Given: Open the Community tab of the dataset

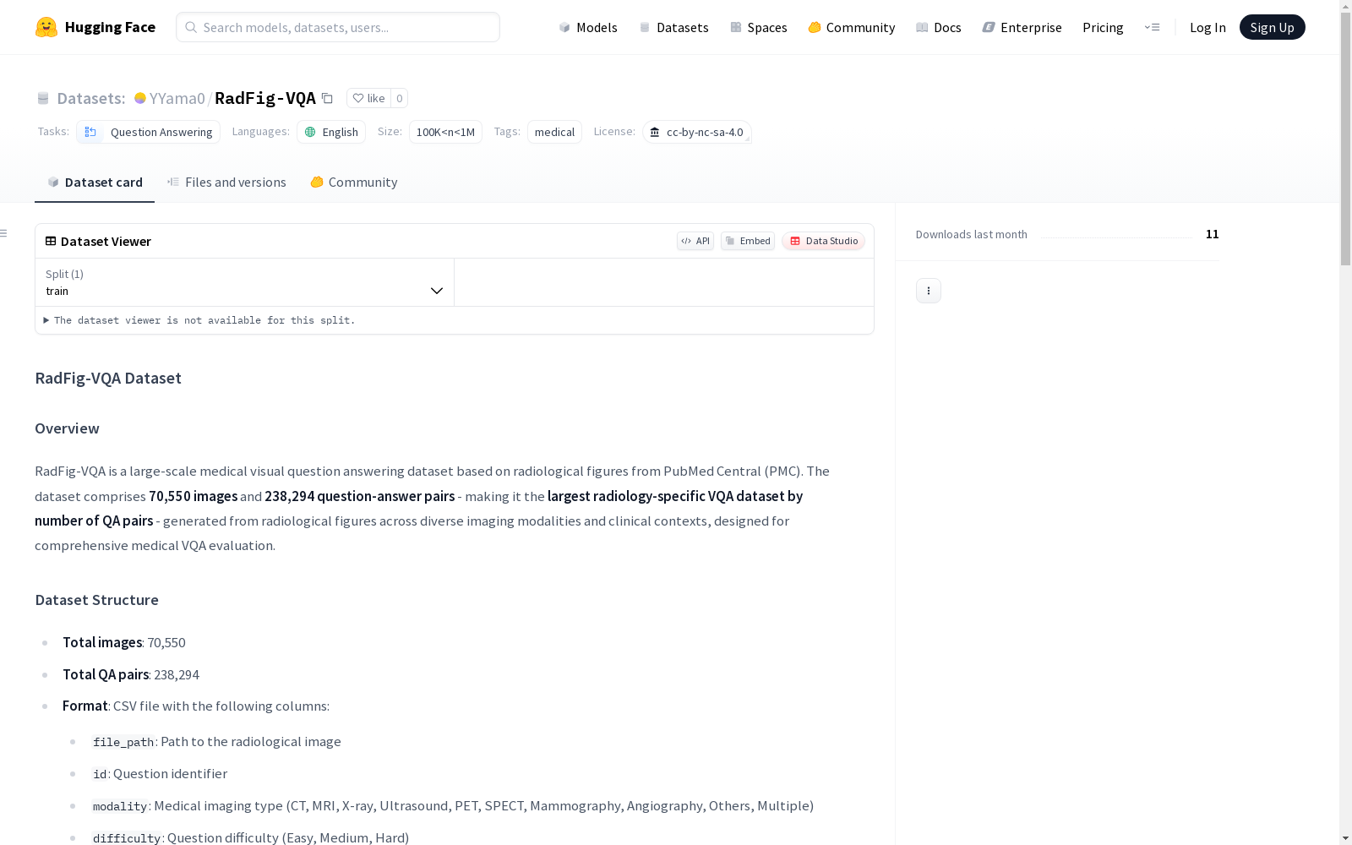Looking at the screenshot, I should [354, 183].
